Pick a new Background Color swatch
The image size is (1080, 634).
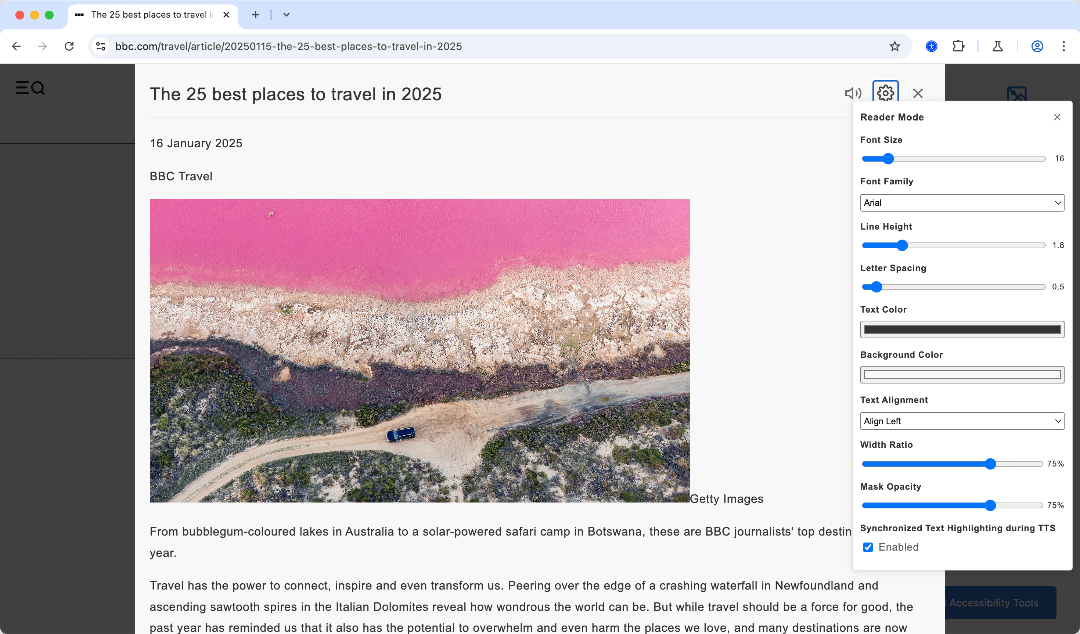click(x=962, y=375)
